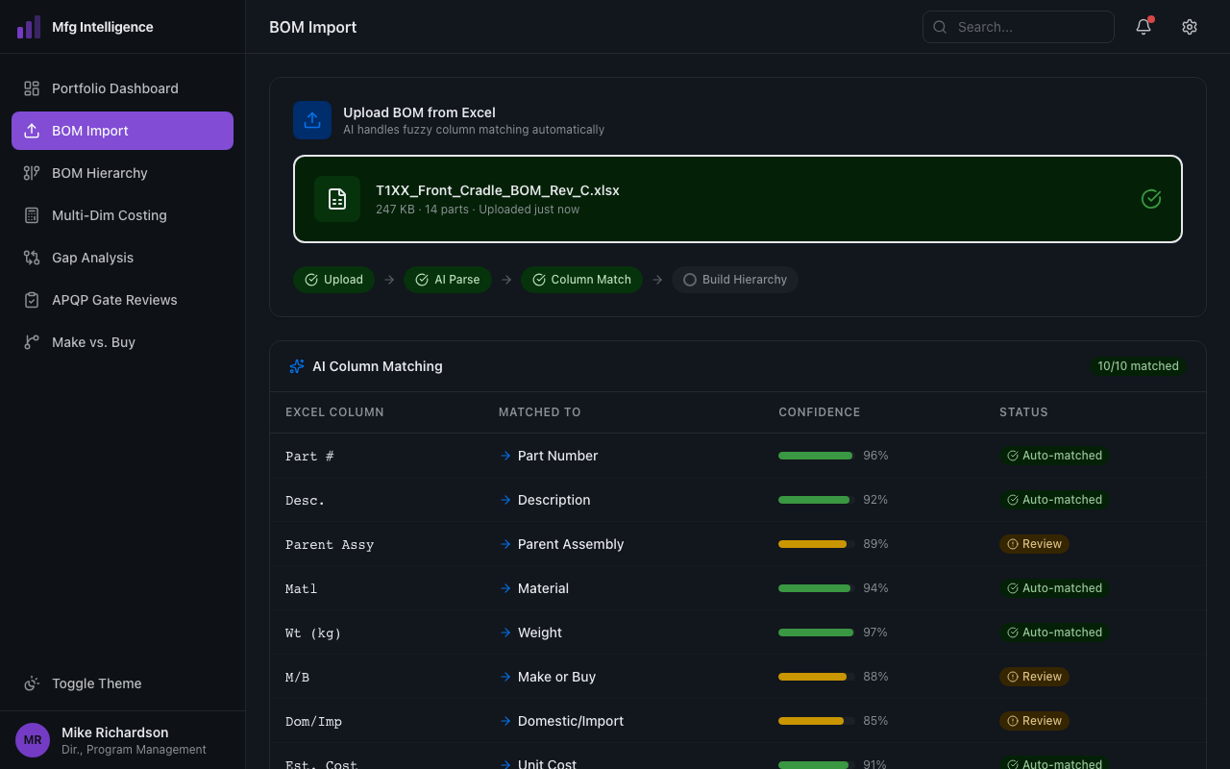Open the notification bell
The height and width of the screenshot is (769, 1230).
(x=1143, y=27)
